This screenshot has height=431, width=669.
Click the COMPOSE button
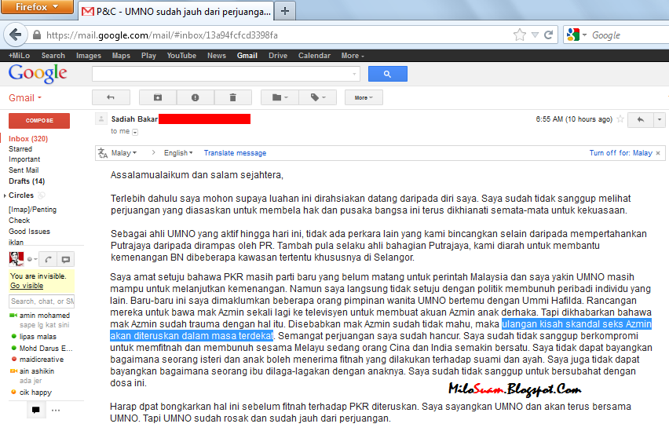pyautogui.click(x=39, y=120)
